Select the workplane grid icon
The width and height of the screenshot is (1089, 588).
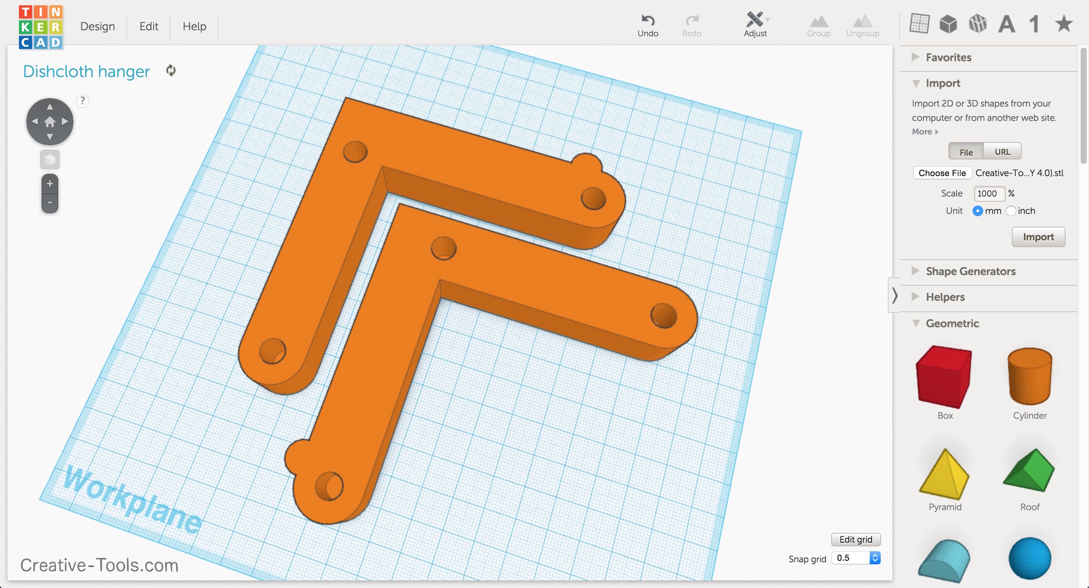click(x=919, y=24)
